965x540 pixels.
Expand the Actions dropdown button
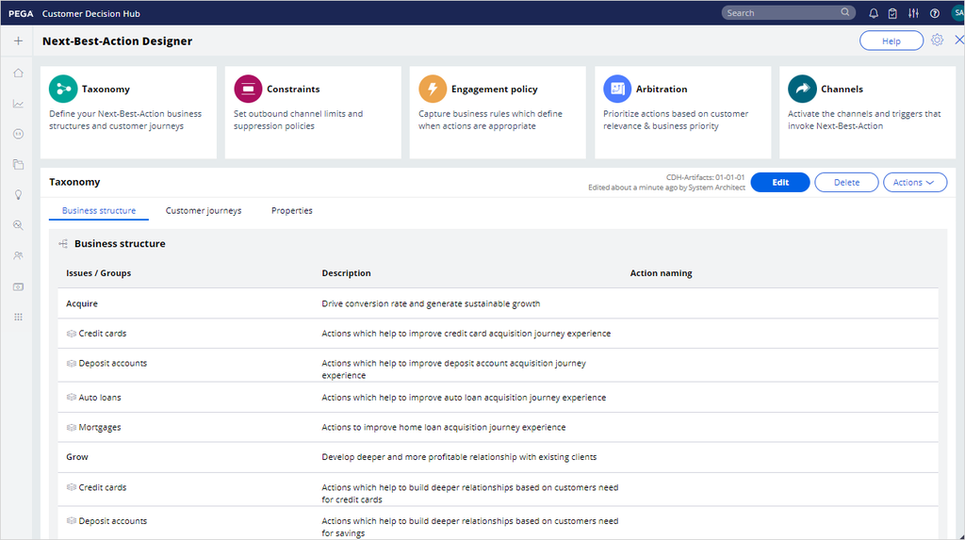tap(914, 183)
